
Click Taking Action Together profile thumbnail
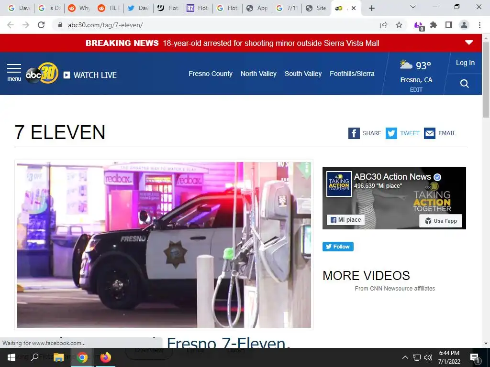point(339,184)
